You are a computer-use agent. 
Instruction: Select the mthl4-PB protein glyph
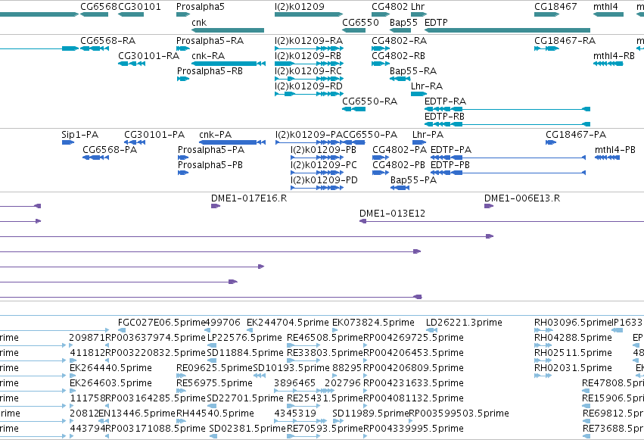pyautogui.click(x=607, y=158)
